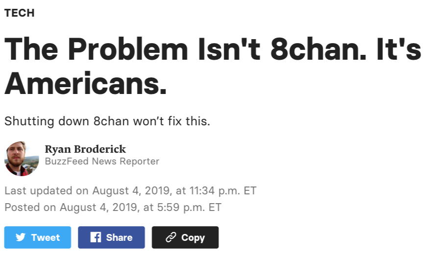Click the Twitter bird icon

[x=20, y=237]
